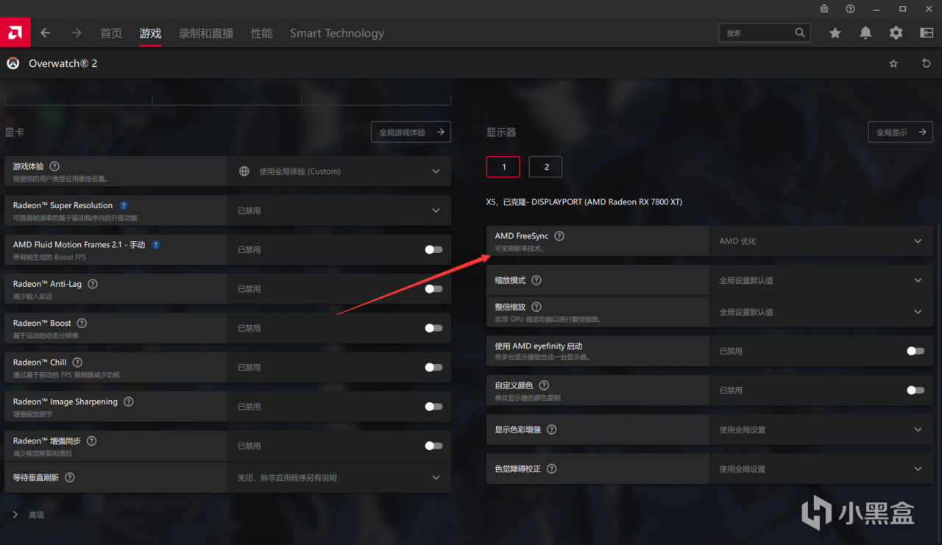Viewport: 942px width, 545px height.
Task: Favorite Overwatch 2 with star icon
Action: point(893,64)
